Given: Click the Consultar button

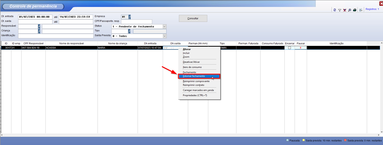Looking at the screenshot, I should coord(193,18).
